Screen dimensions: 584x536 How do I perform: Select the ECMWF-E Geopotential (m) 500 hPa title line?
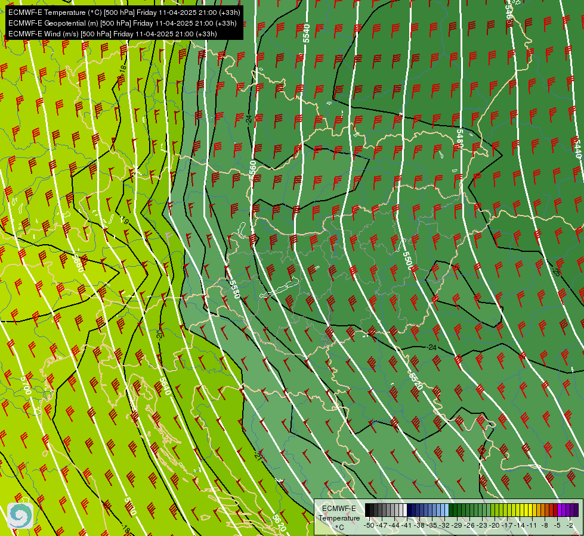[122, 23]
